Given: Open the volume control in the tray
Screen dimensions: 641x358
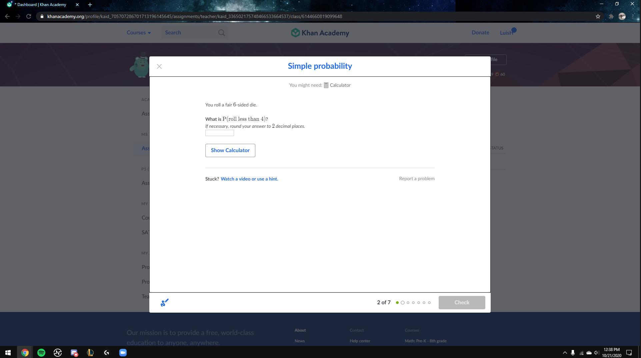Looking at the screenshot, I should [x=597, y=353].
